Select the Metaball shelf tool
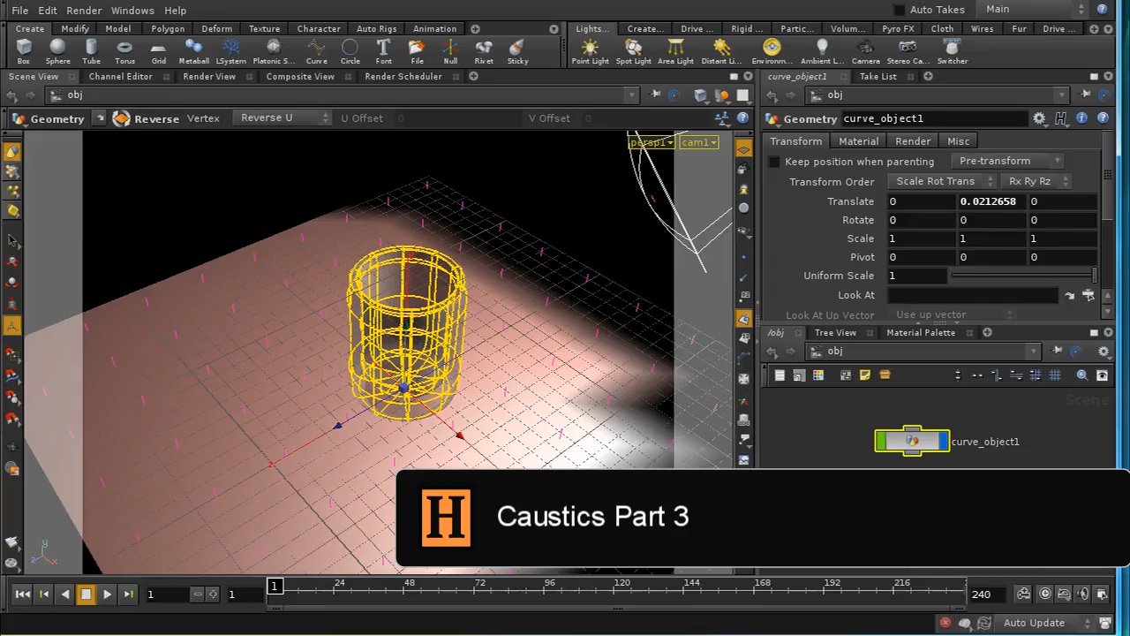This screenshot has width=1130, height=636. tap(193, 49)
